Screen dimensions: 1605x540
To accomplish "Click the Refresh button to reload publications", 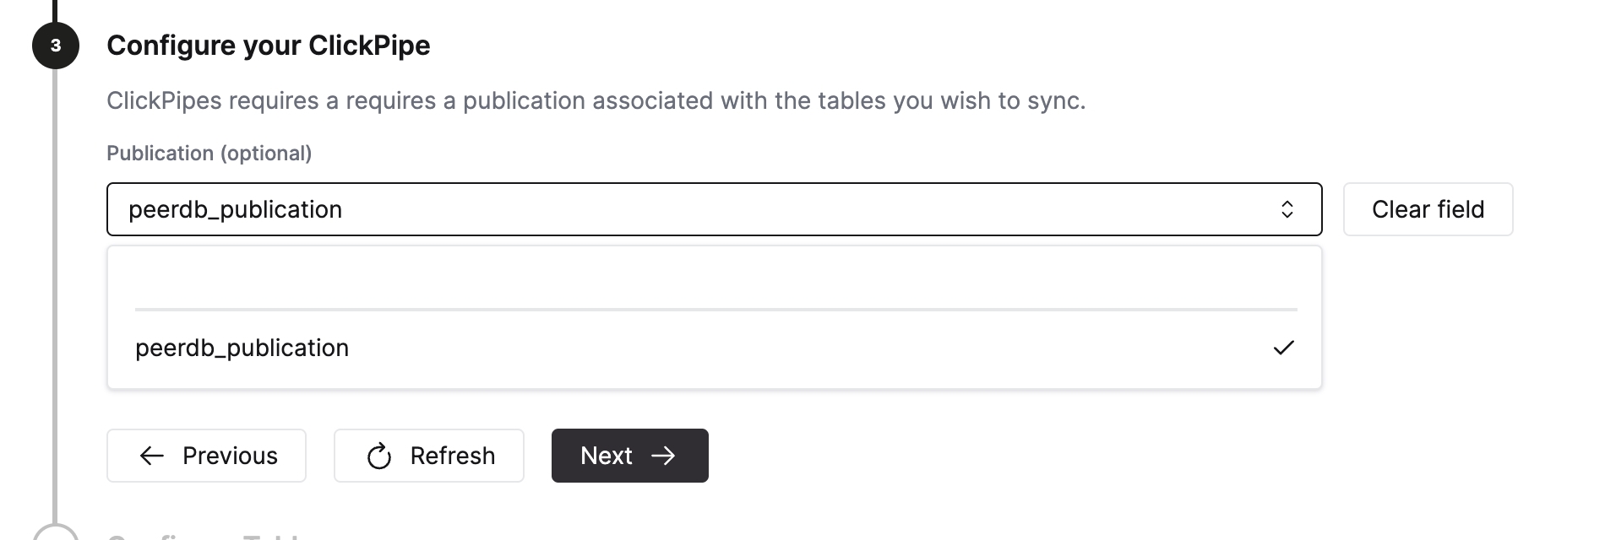I will [x=428, y=456].
